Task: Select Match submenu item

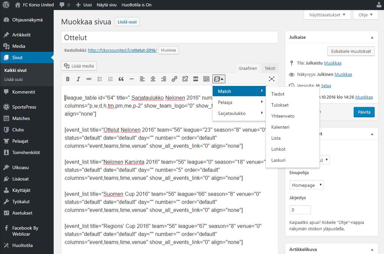Action: coord(239,91)
